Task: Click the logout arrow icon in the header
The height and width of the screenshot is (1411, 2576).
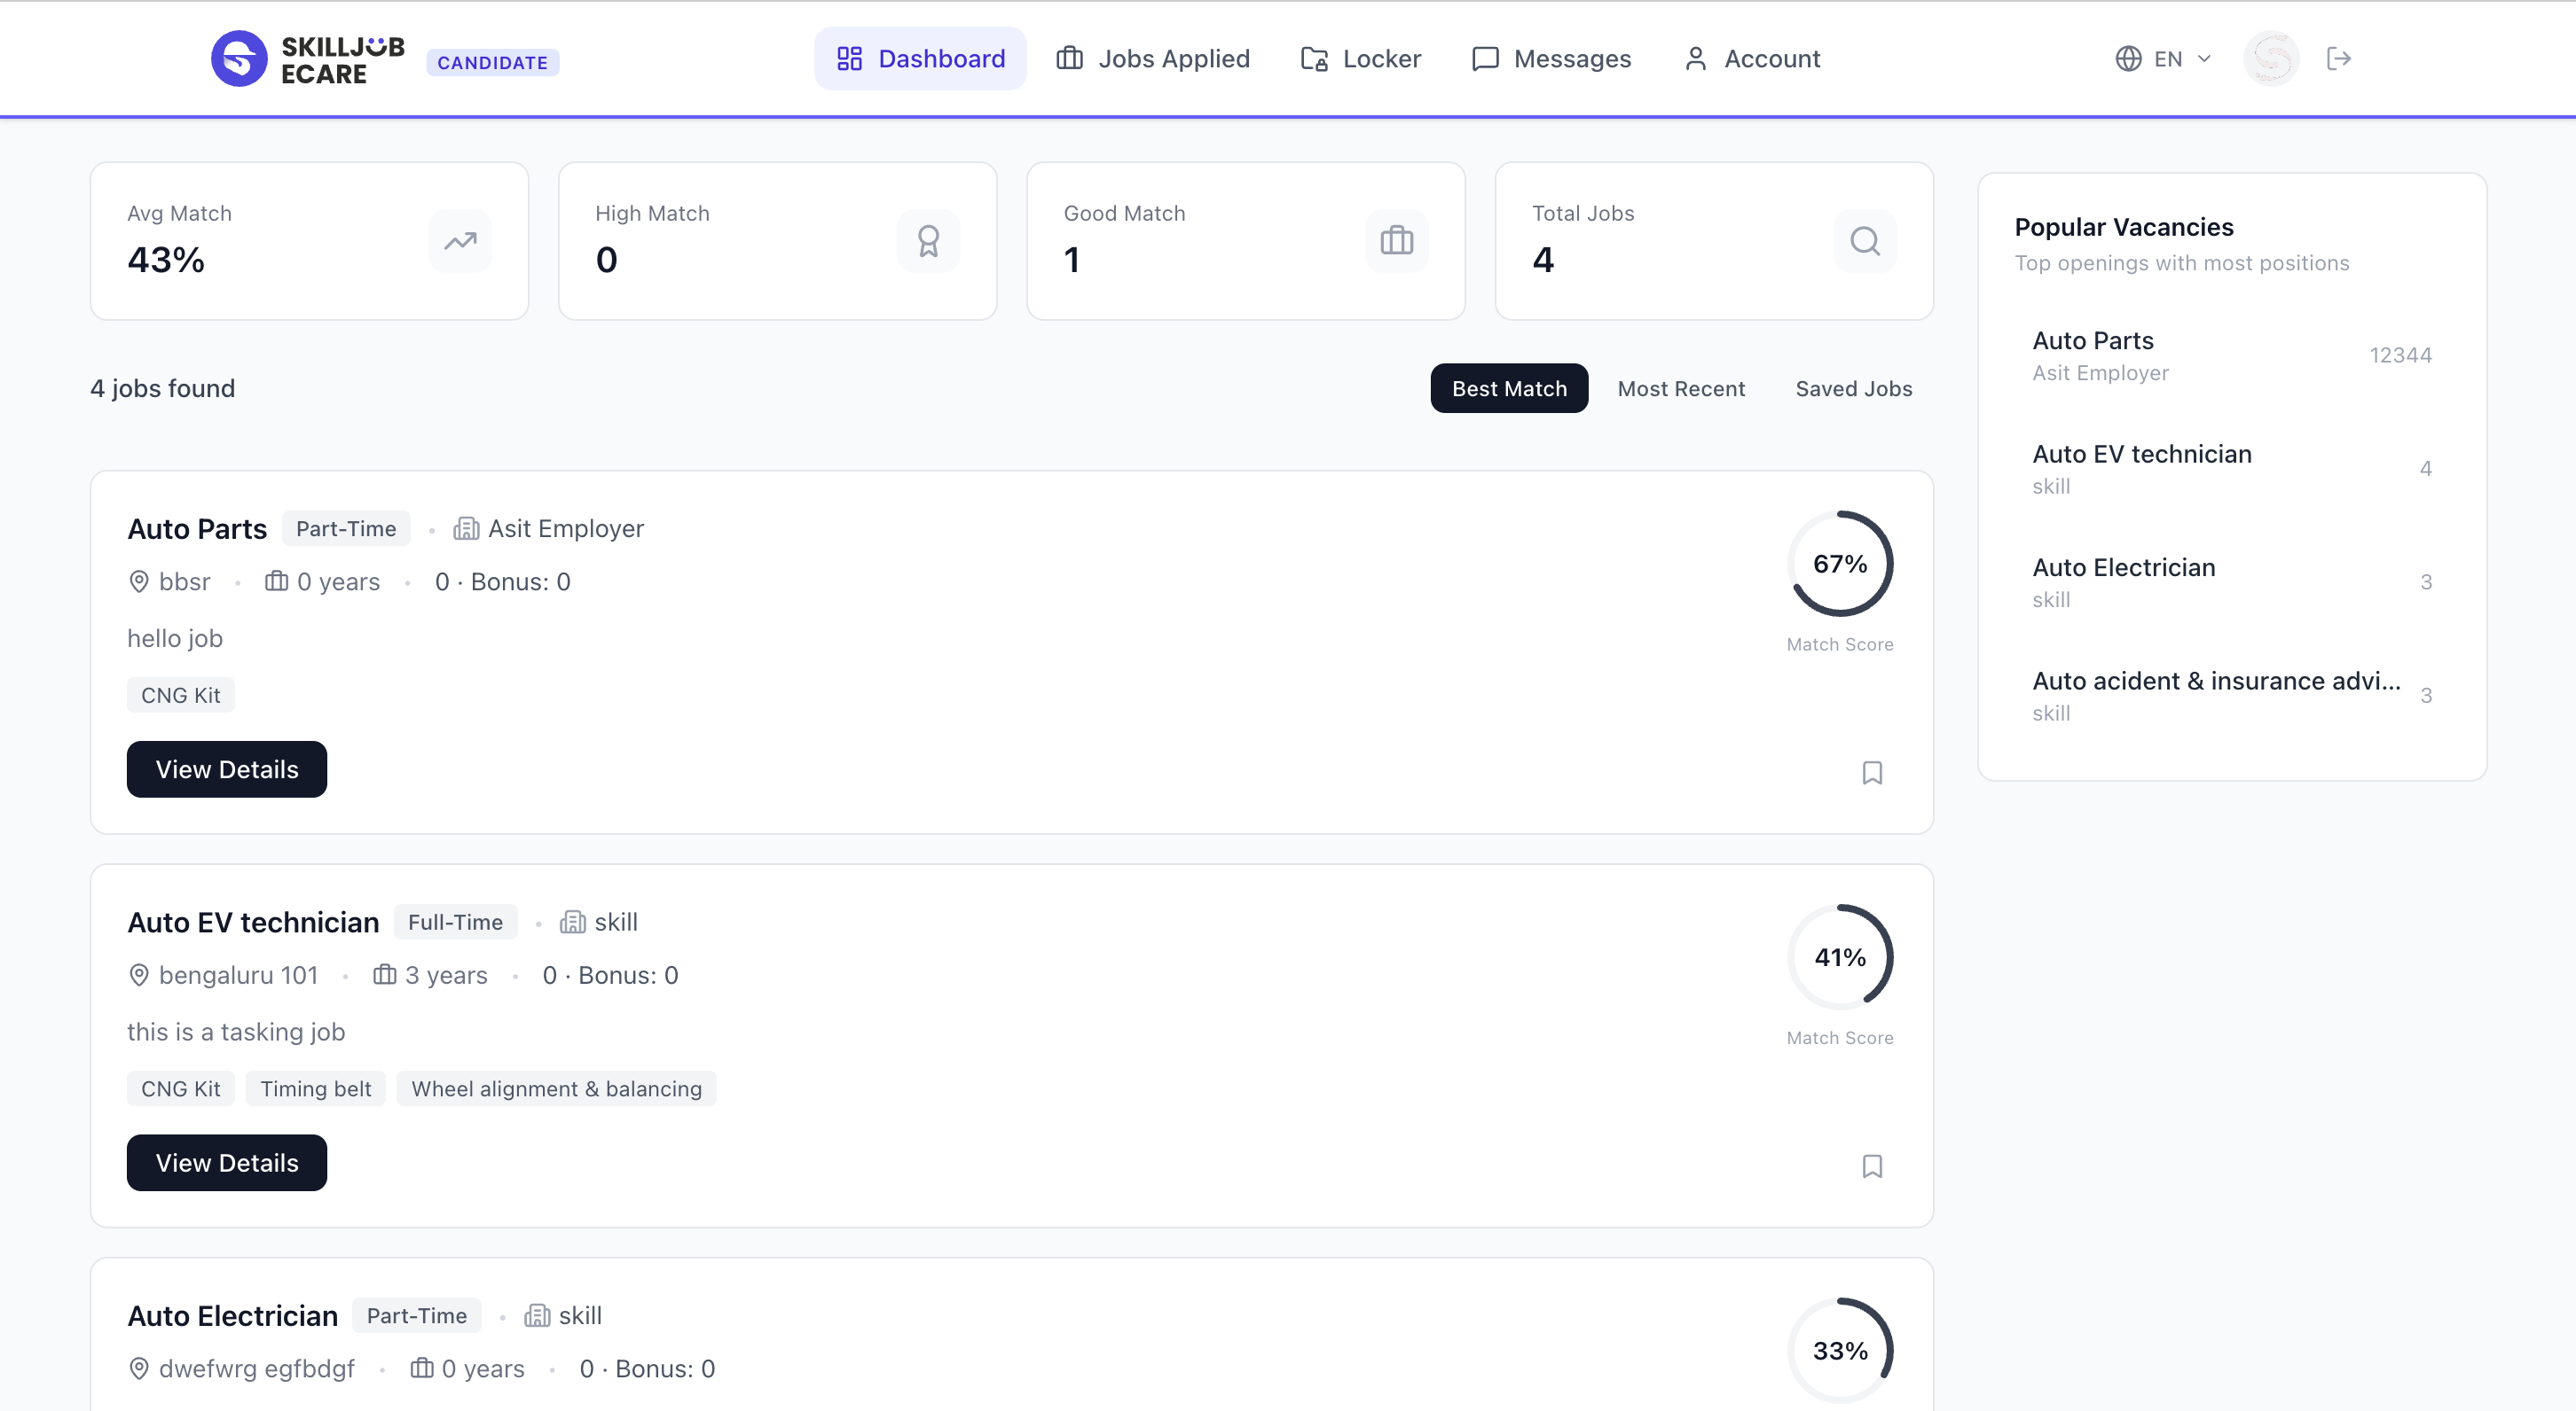Action: 2340,58
